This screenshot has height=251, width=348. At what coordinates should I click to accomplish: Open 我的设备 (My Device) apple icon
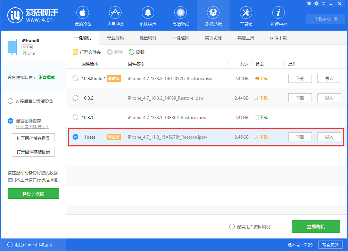(83, 13)
